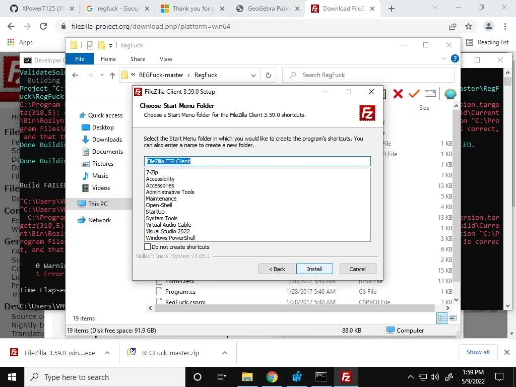Select Accessories in the folder list
Viewport: 516px width, 387px height.
pyautogui.click(x=160, y=185)
